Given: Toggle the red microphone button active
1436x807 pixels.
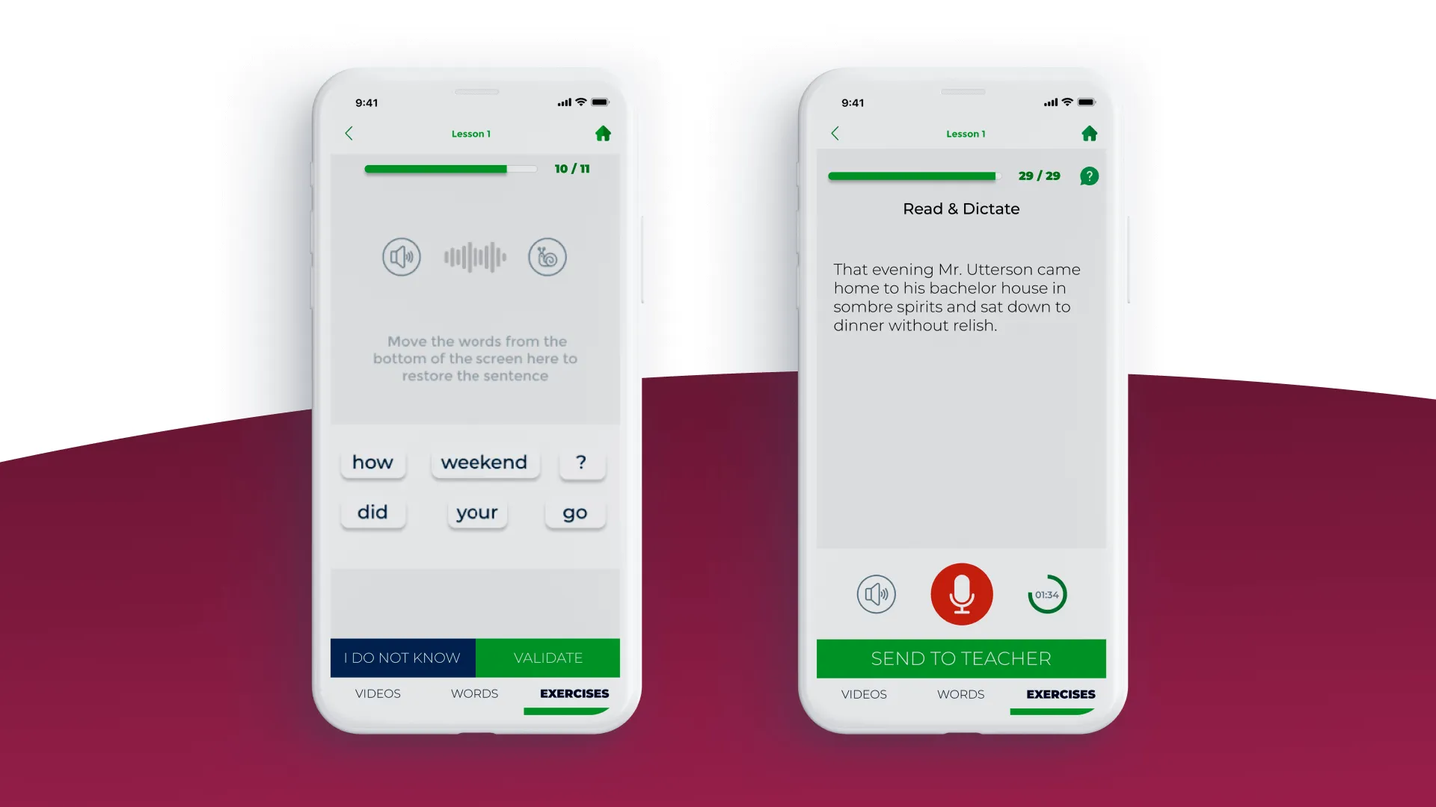Looking at the screenshot, I should point(962,594).
